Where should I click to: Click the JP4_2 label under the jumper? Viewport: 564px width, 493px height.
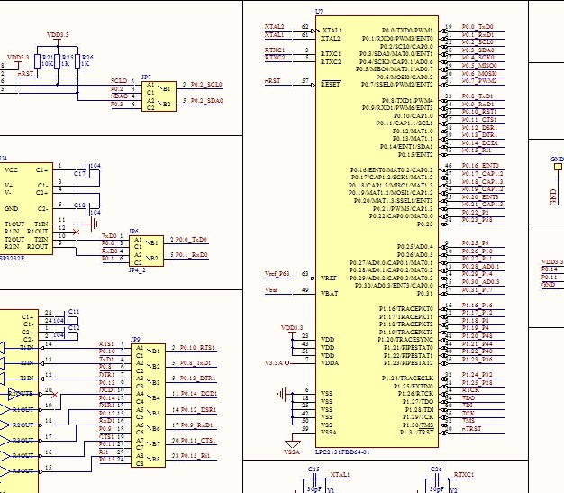137,269
